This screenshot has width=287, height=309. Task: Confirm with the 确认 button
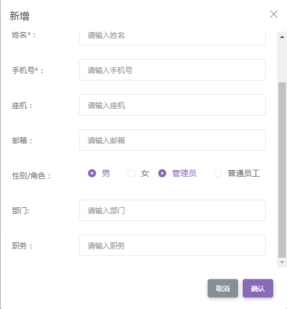258,288
